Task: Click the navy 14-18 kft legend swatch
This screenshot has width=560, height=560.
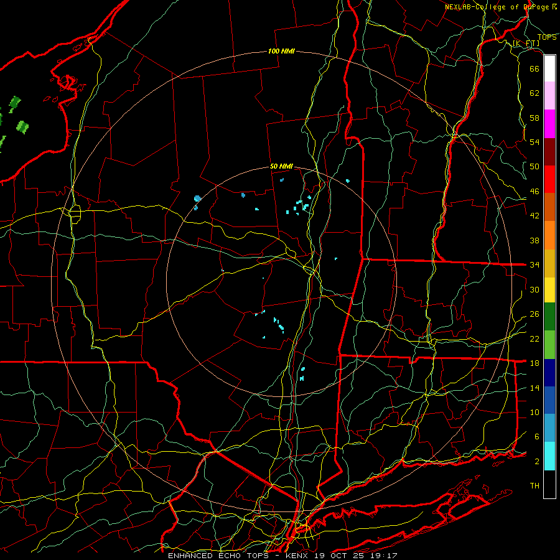Action: (549, 373)
